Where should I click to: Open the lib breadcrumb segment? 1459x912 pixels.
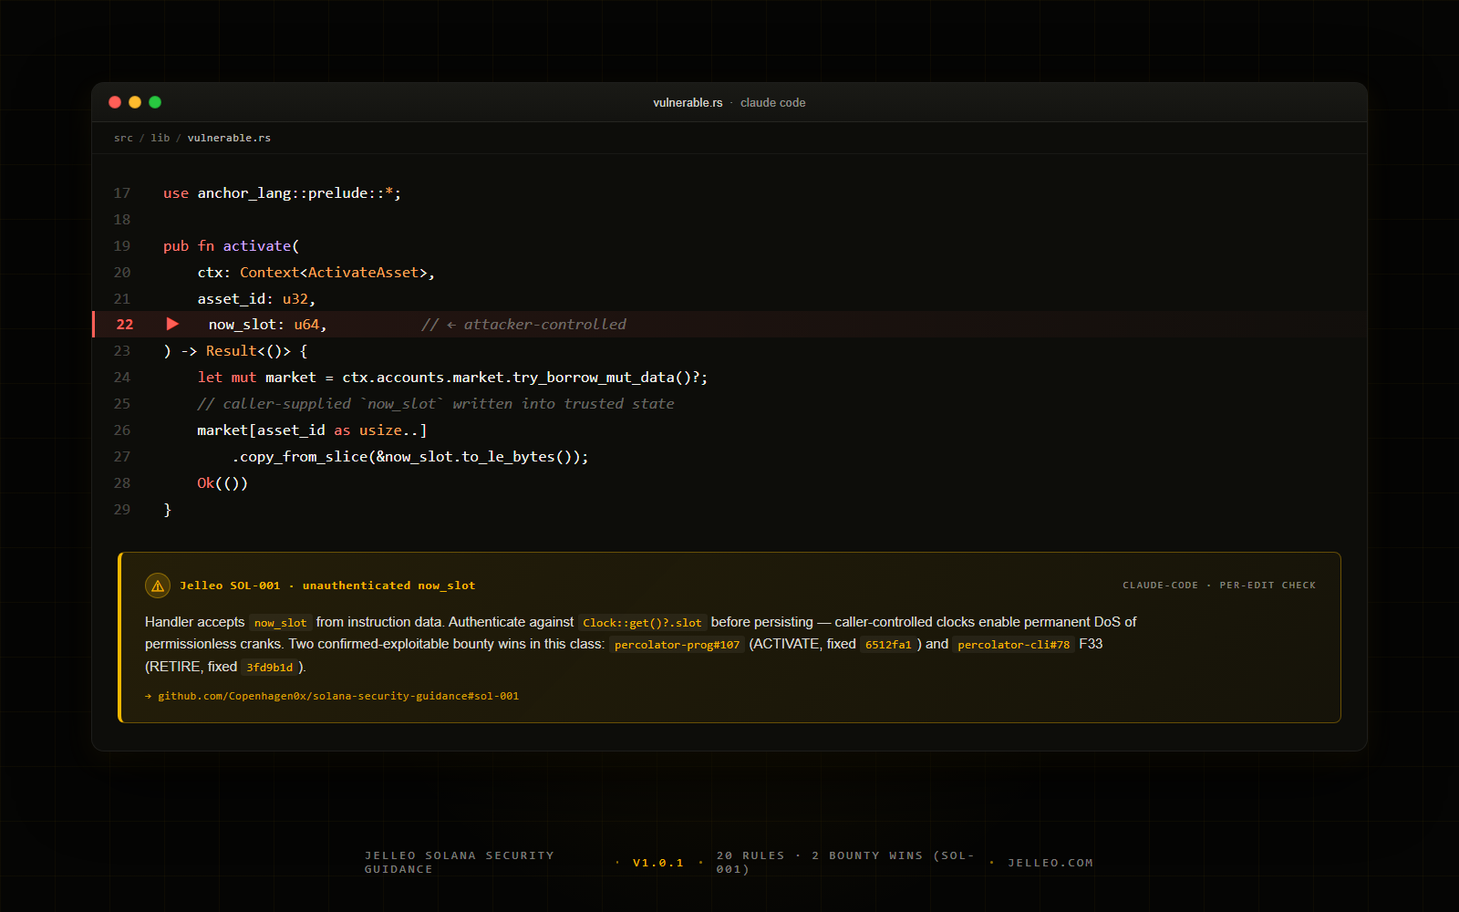coord(160,138)
